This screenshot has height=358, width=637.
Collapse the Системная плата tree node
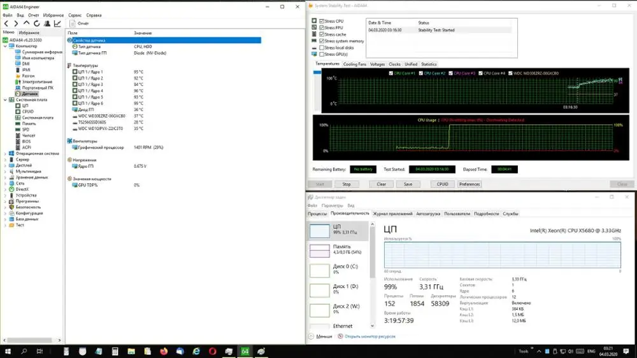click(6, 100)
